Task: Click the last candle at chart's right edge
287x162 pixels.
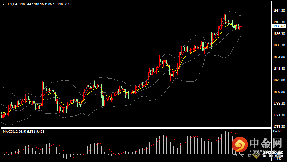Action: pyautogui.click(x=241, y=27)
